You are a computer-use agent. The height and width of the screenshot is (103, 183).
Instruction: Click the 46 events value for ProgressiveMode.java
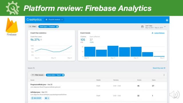[x=138, y=86]
